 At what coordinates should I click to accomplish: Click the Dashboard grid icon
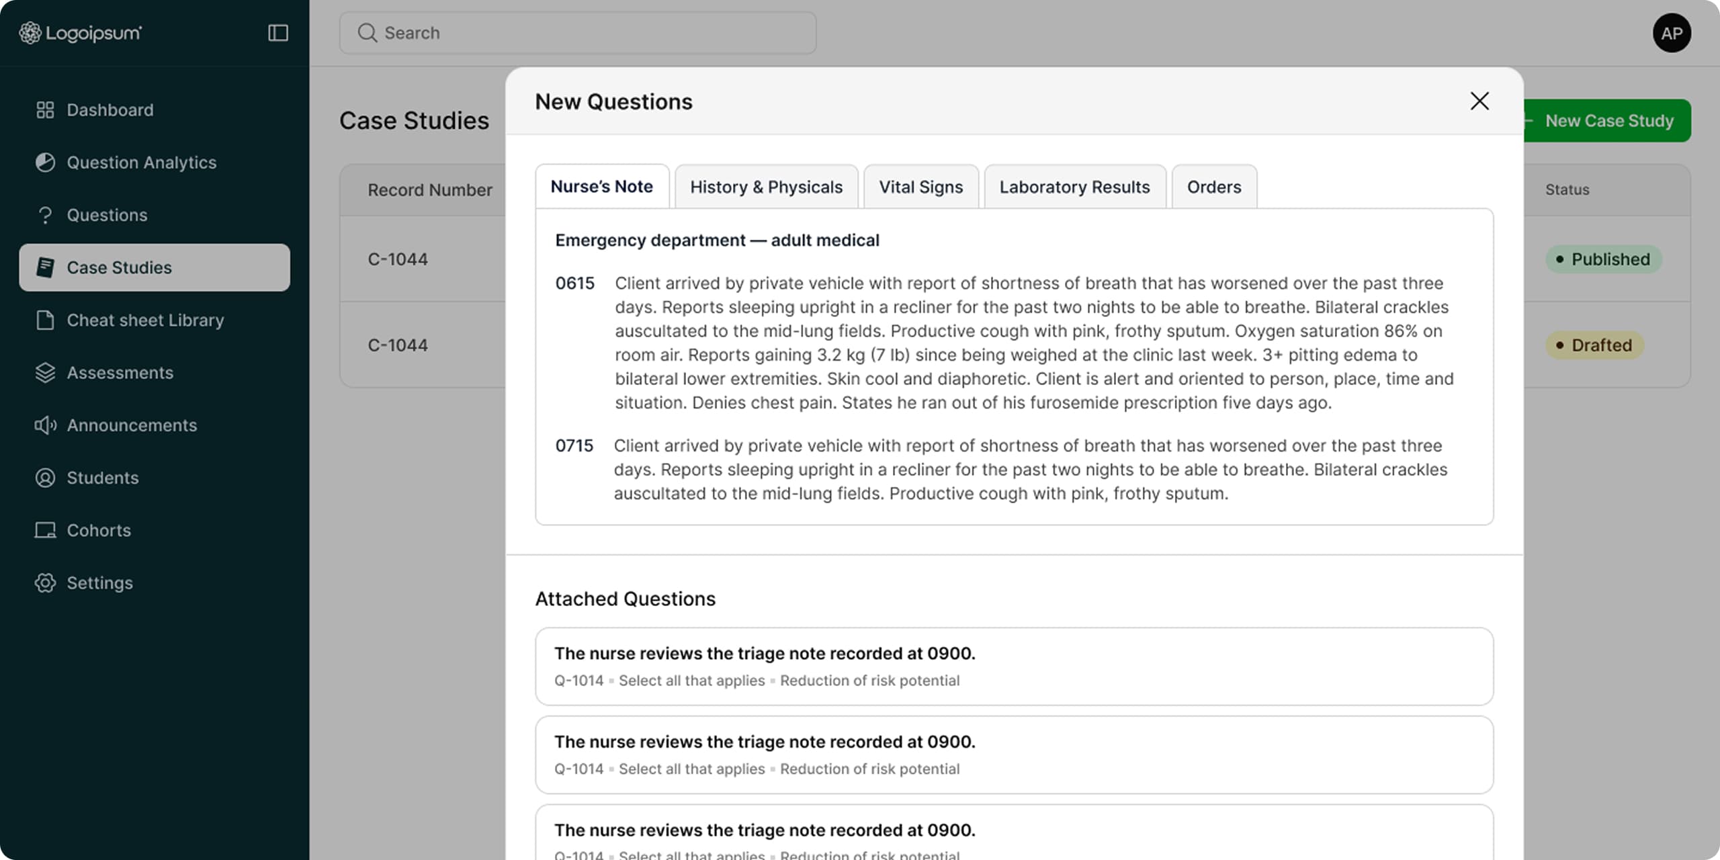pos(45,110)
